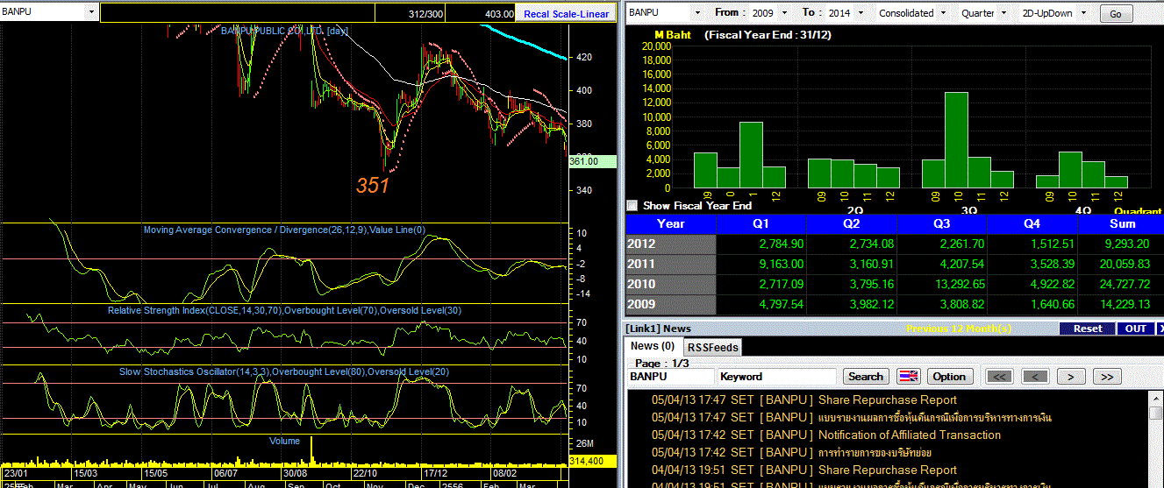Click Recal Scale-Linear button
This screenshot has width=1164, height=488.
click(x=566, y=14)
